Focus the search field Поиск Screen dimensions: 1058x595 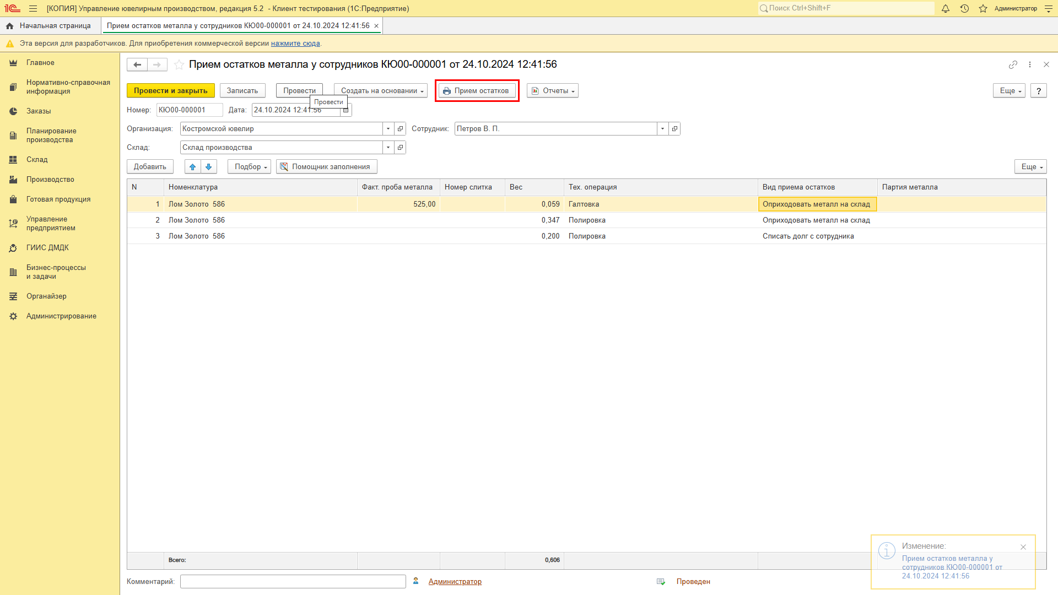click(846, 8)
